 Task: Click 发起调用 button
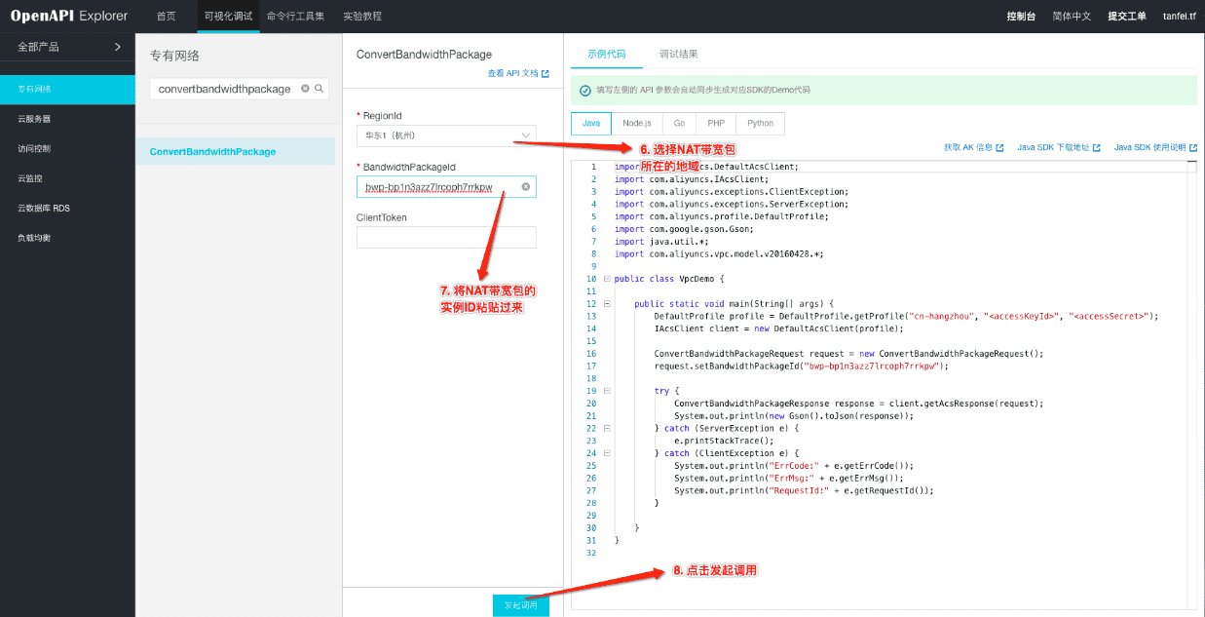521,605
